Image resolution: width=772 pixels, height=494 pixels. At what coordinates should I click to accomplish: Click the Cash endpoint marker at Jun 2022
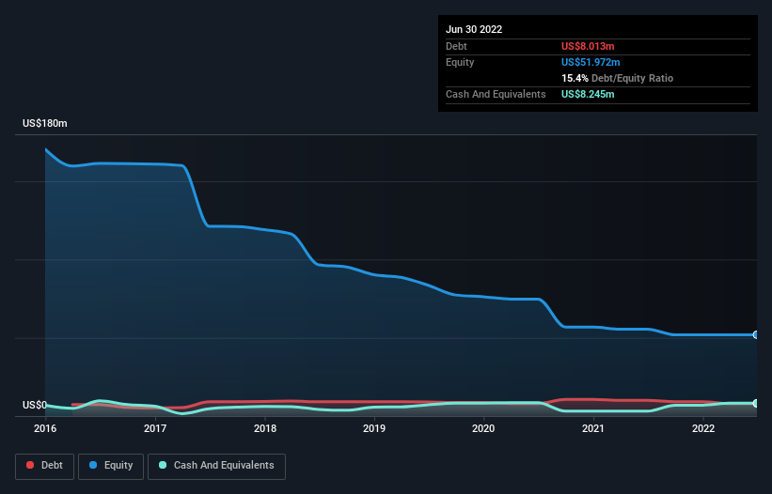point(756,403)
